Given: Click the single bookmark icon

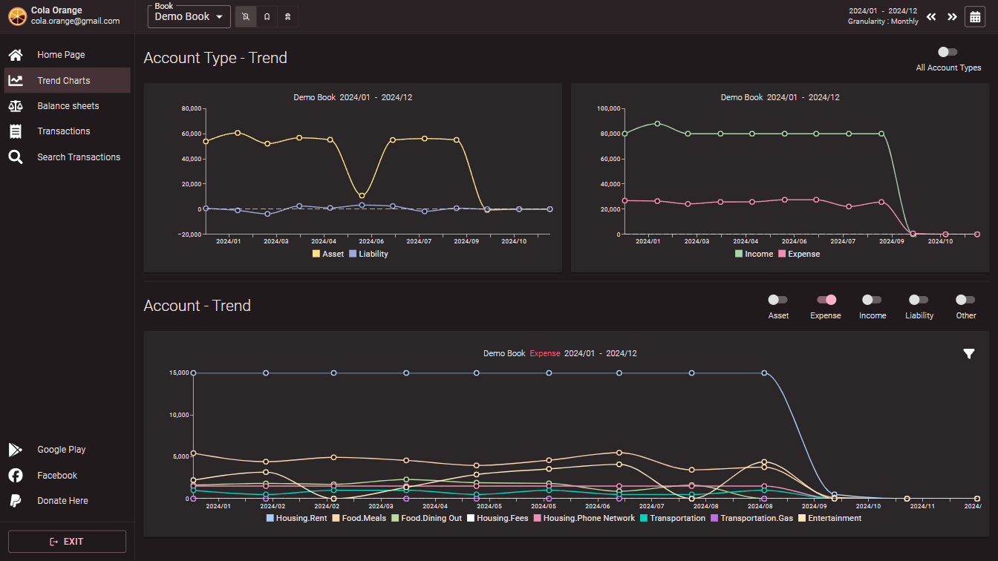Looking at the screenshot, I should (x=267, y=16).
